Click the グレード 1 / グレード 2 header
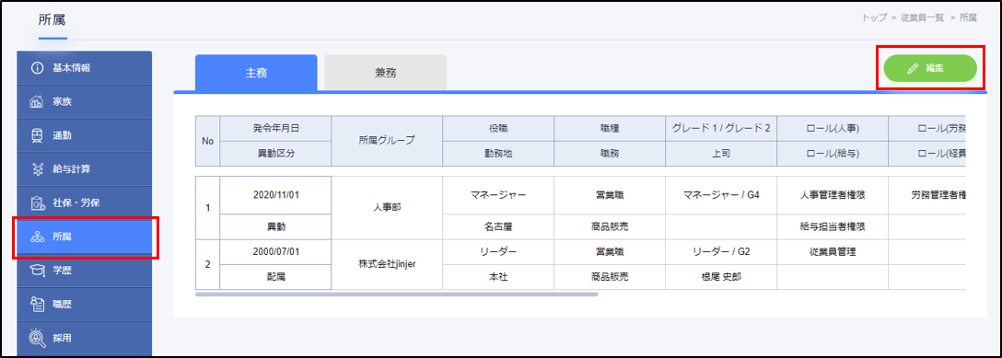 click(721, 128)
